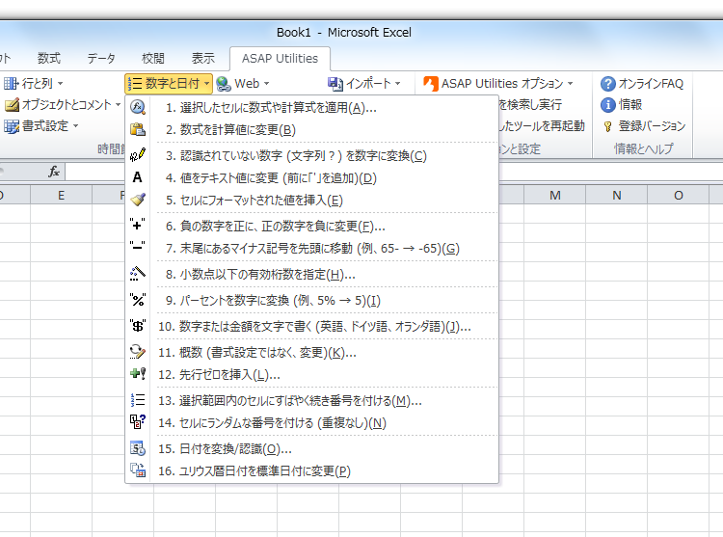Select 数字または金額を文字で書く(J)

pos(311,327)
